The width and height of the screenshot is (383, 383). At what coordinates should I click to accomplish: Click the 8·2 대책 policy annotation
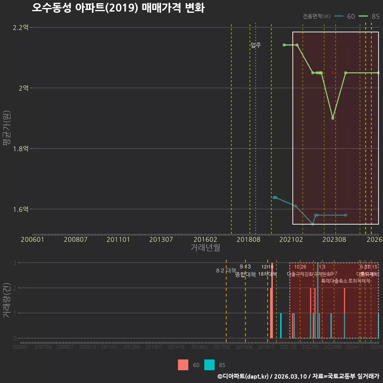pyautogui.click(x=226, y=270)
